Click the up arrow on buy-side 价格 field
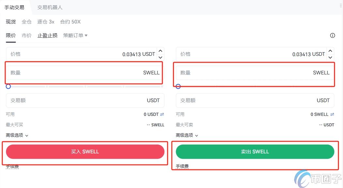Screen dimensions: 343x188 point(160,51)
